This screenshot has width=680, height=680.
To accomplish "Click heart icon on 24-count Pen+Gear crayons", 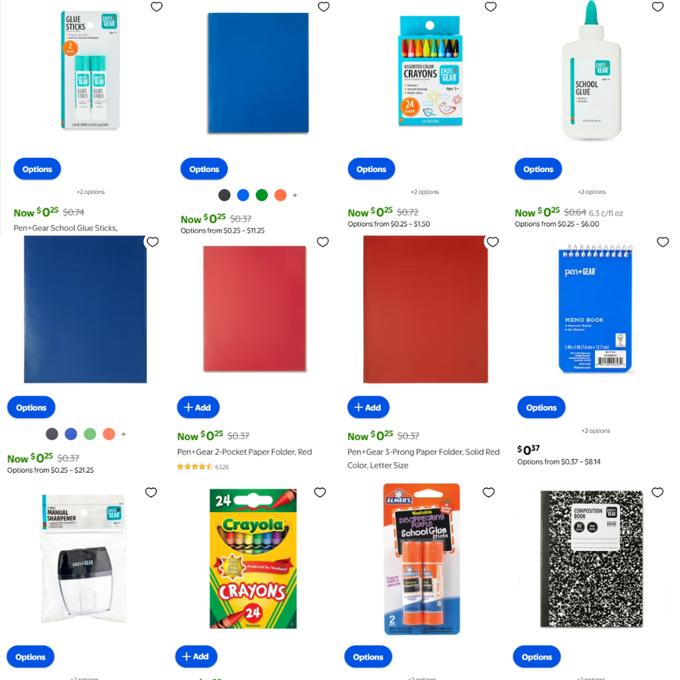I will point(490,7).
